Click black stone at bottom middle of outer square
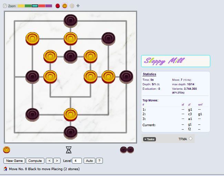 (71, 133)
